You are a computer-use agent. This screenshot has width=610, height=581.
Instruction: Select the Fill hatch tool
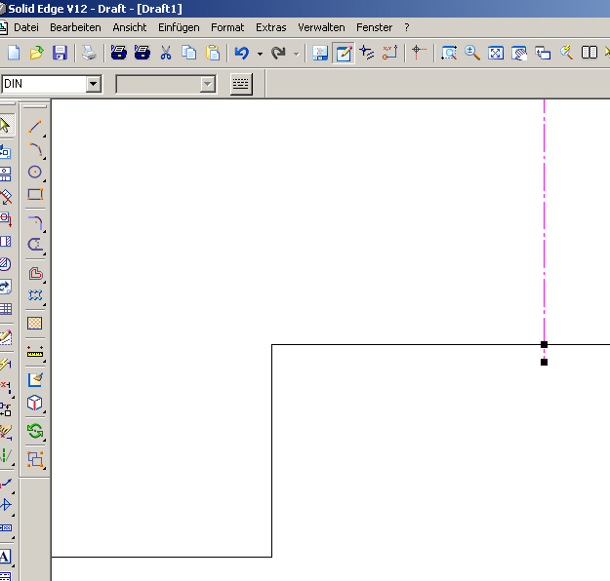(35, 324)
